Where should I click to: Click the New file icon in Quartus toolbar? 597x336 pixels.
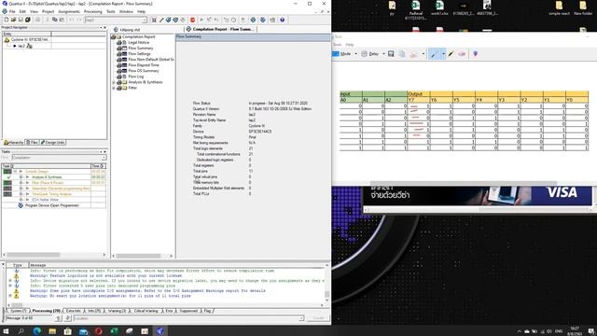[7, 20]
